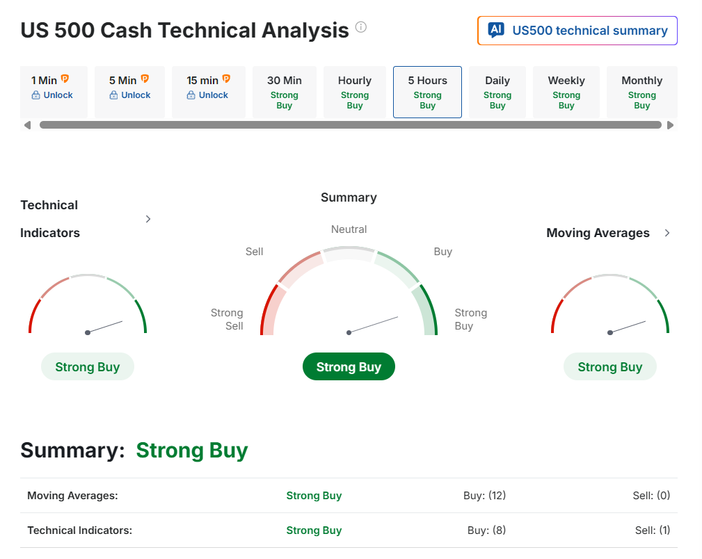Screen dimensions: 702x559
Task: Select the Daily timeframe tab
Action: click(497, 92)
